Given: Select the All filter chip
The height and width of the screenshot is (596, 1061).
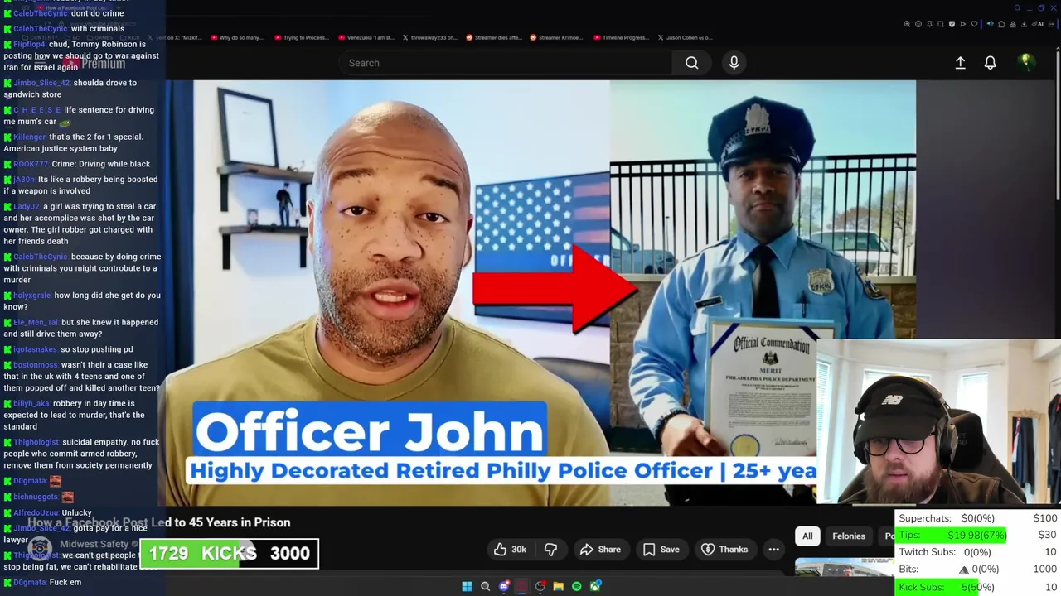Looking at the screenshot, I should click(807, 536).
